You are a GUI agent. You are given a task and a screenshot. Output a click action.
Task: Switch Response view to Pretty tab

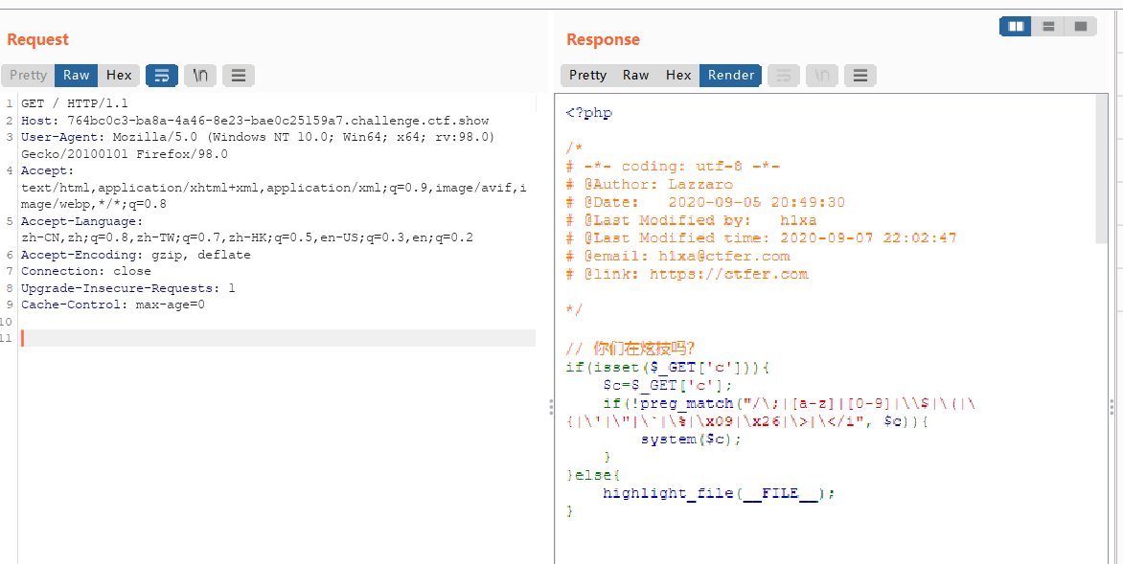pos(587,75)
